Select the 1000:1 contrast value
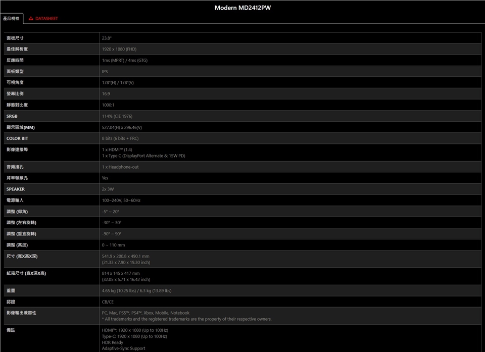This screenshot has width=485, height=352. coord(108,105)
